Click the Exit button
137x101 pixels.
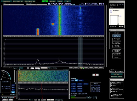click(x=67, y=1)
